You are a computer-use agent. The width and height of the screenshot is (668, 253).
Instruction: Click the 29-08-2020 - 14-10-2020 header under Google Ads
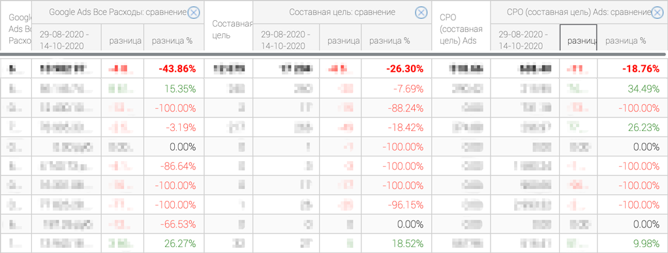pyautogui.click(x=67, y=40)
